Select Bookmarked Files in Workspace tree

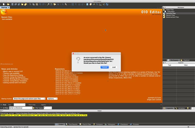172,17
